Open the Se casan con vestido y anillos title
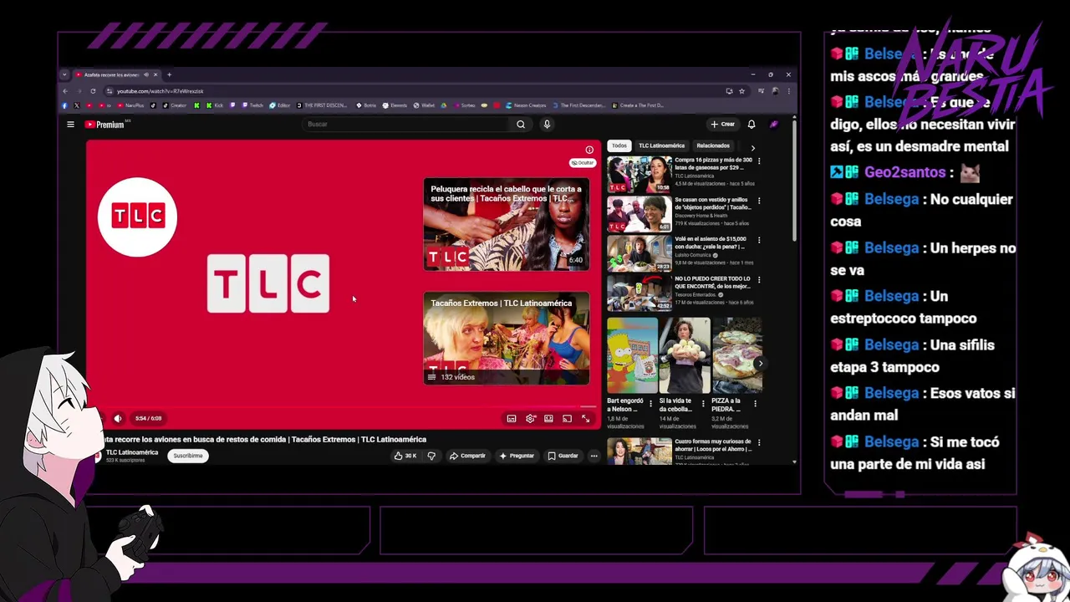This screenshot has height=602, width=1070. [x=713, y=203]
